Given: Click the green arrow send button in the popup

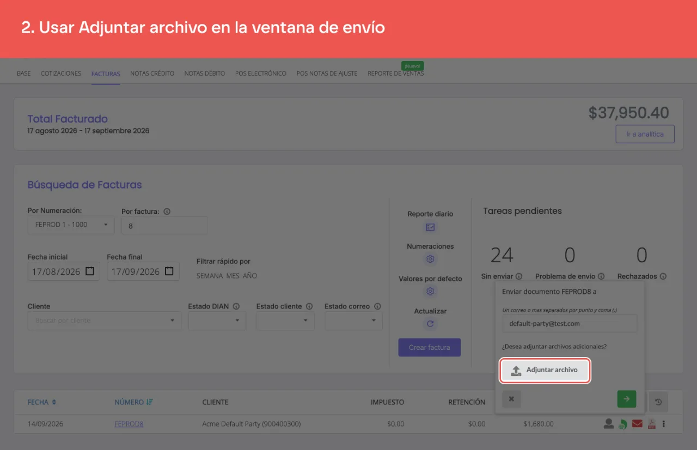Looking at the screenshot, I should coord(626,399).
